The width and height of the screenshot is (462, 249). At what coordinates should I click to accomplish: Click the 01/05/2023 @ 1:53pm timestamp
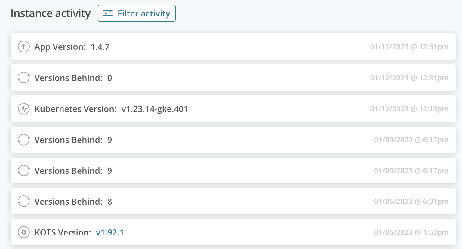point(411,232)
